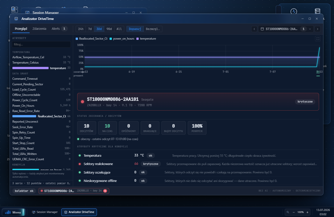The image size is (334, 217).
Task: Open the clock desktop widget icon
Action: (294, 12)
